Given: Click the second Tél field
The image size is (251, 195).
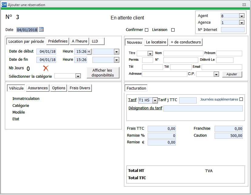Looking at the screenshot, I should 181,67.
